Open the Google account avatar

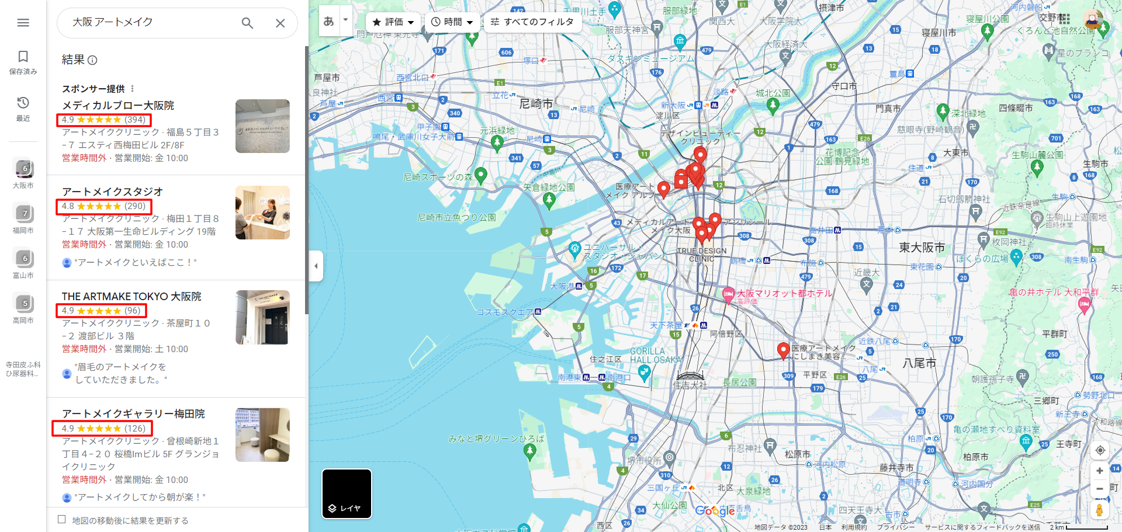(x=1093, y=19)
